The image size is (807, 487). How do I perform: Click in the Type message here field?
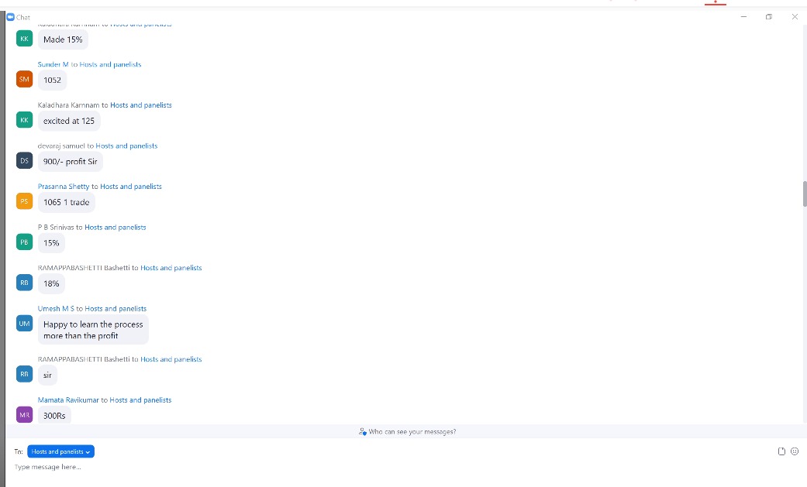(x=310, y=467)
